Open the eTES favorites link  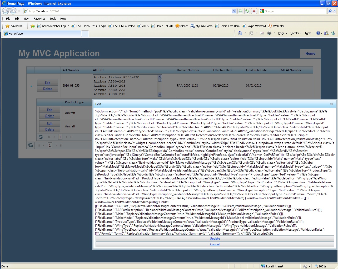(143, 26)
